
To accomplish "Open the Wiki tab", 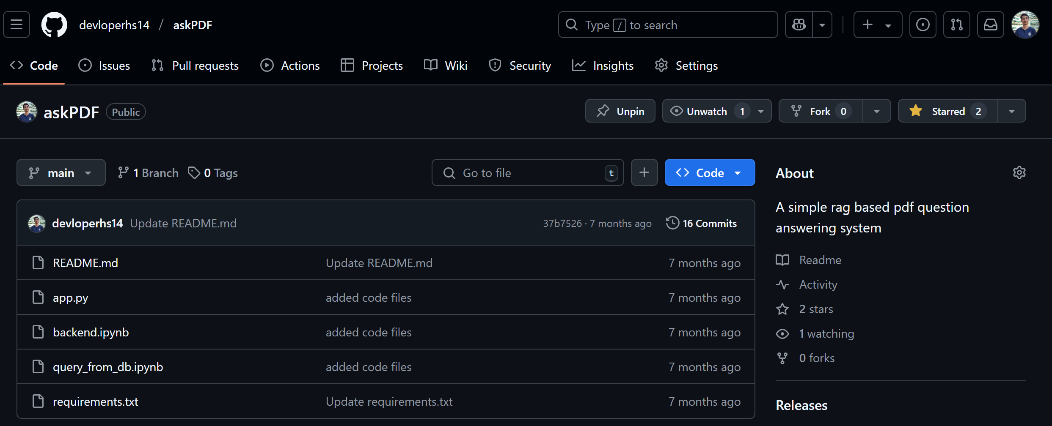I will [446, 66].
